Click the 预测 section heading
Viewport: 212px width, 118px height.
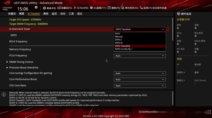pos(179,59)
